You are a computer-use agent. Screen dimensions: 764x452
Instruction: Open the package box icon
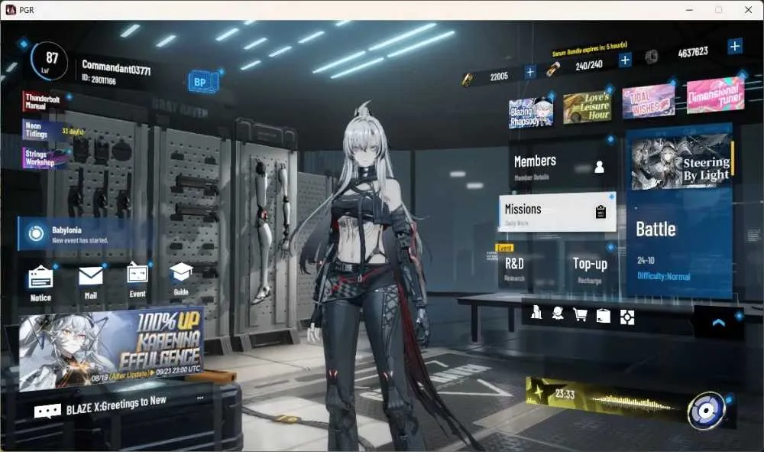(x=604, y=316)
